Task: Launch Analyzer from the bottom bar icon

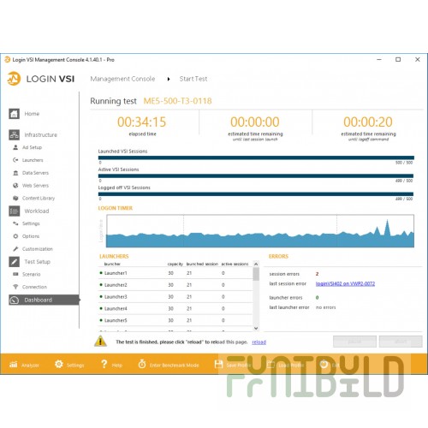Action: pyautogui.click(x=14, y=365)
